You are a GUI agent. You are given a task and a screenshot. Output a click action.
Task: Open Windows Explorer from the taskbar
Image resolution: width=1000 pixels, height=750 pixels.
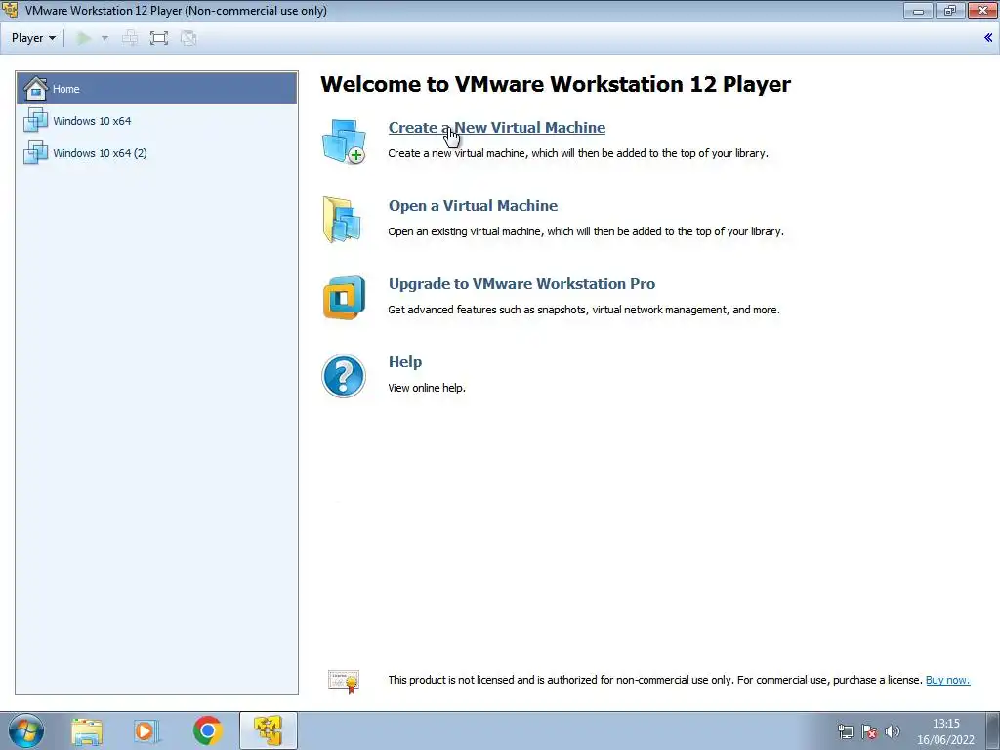pos(87,731)
